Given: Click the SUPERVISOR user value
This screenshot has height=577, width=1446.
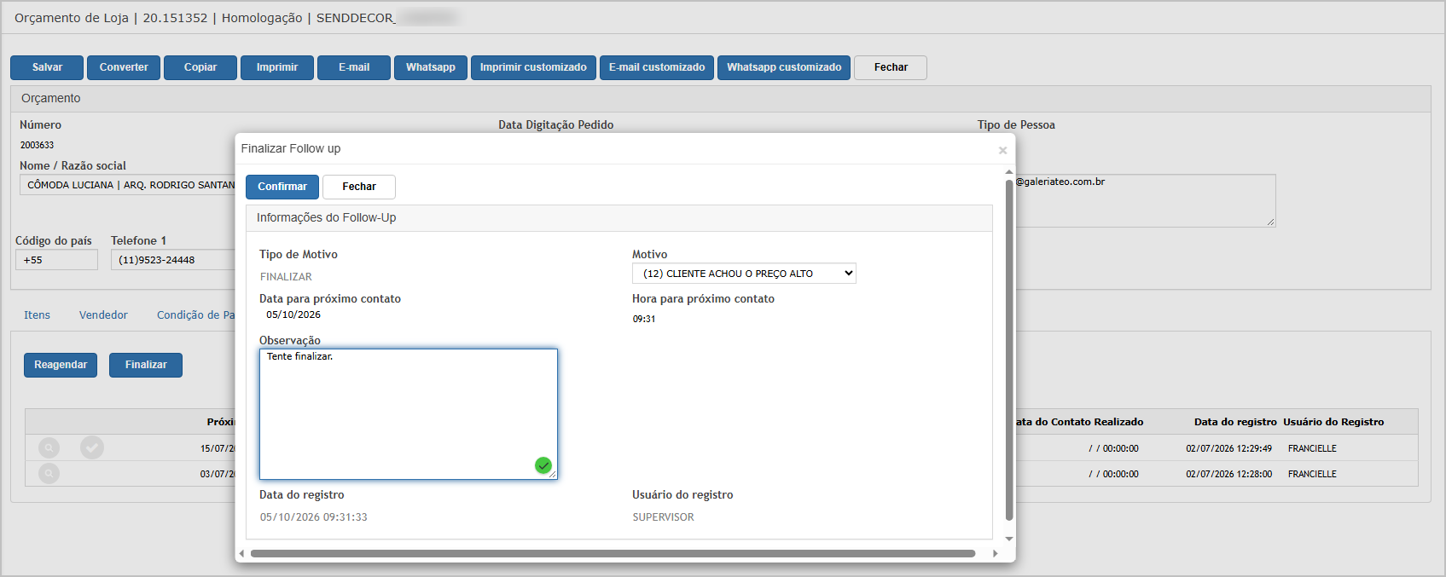Looking at the screenshot, I should (x=663, y=517).
